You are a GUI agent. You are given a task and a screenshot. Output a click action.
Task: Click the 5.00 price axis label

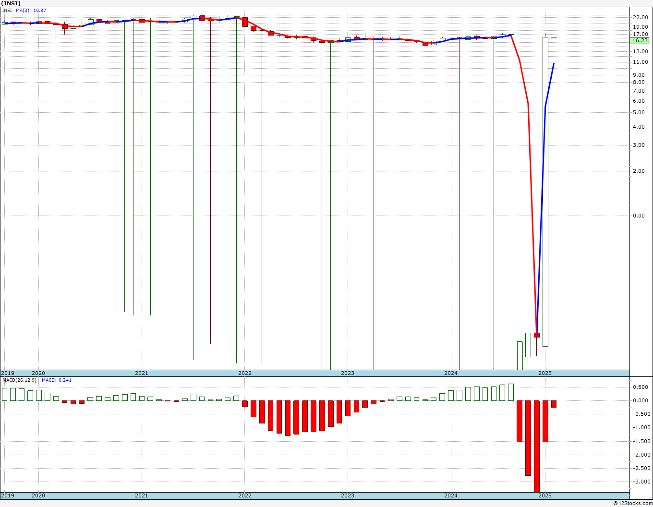tap(639, 112)
